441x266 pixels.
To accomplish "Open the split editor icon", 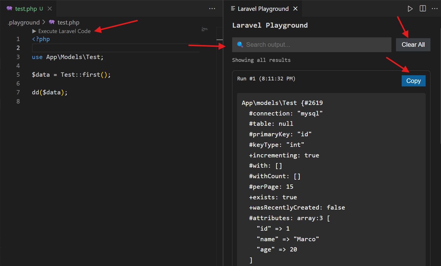I will point(422,9).
